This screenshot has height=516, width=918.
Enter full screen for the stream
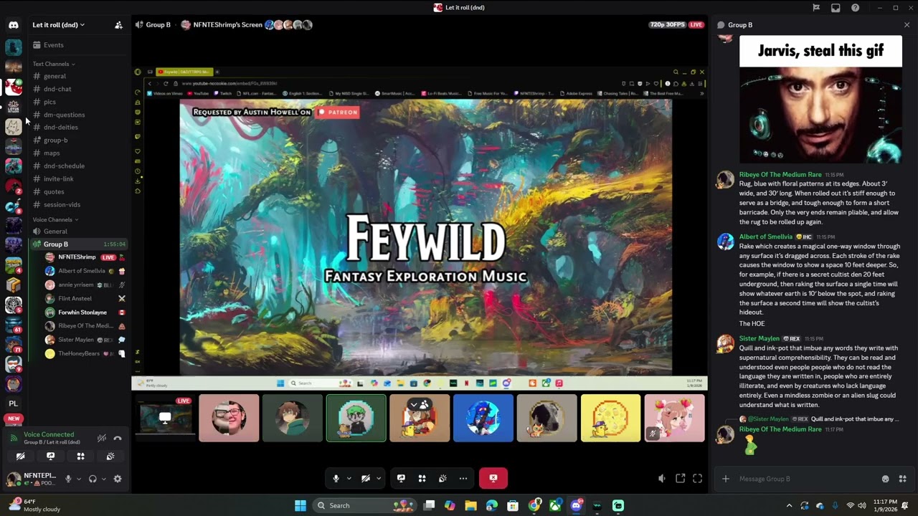coord(697,479)
